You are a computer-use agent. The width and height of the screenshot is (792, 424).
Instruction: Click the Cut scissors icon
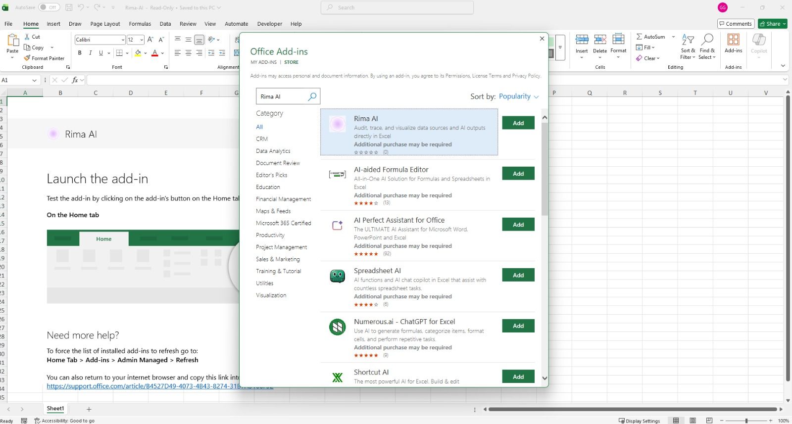(x=27, y=37)
